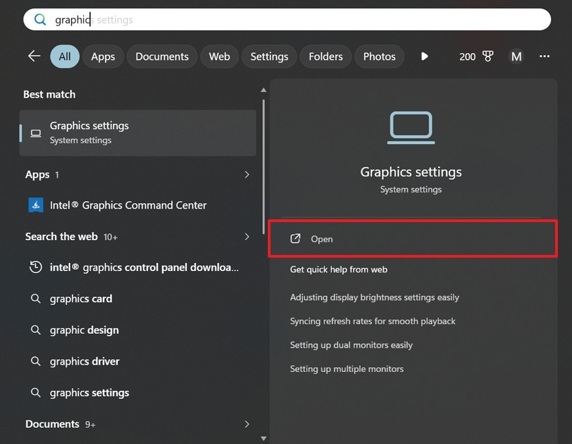Click laptop icon in Graphics settings best match
Image resolution: width=572 pixels, height=444 pixels.
[x=36, y=133]
